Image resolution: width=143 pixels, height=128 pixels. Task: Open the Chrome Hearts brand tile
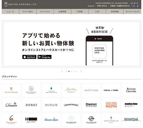tap(71, 105)
